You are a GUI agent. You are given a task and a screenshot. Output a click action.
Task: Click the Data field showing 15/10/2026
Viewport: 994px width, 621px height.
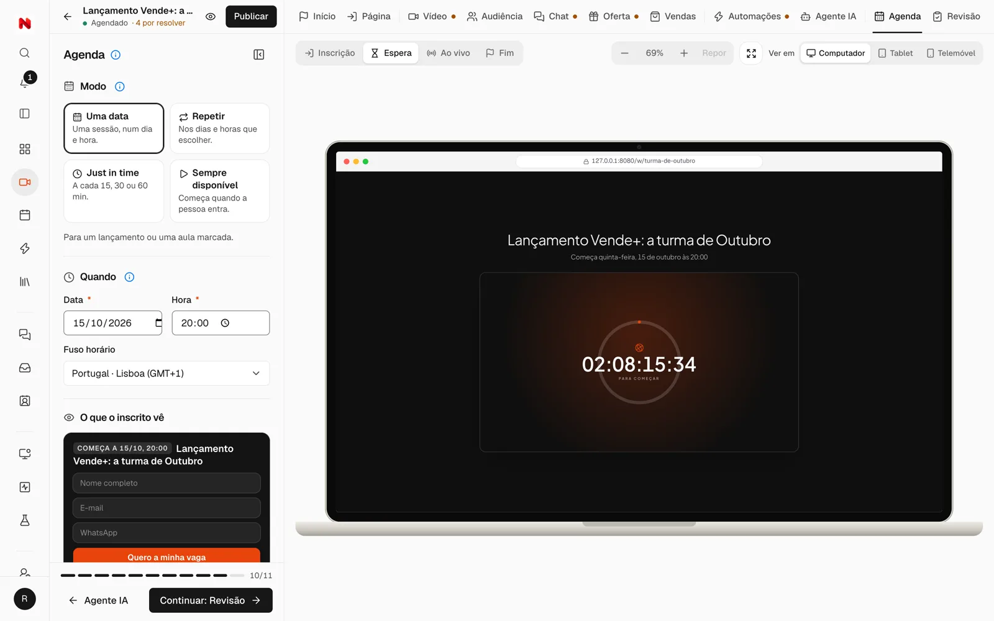point(112,323)
